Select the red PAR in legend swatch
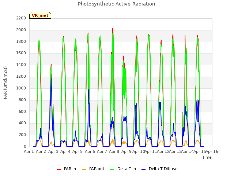Image resolution: width=234 pixels, height=176 pixels. 58,169
